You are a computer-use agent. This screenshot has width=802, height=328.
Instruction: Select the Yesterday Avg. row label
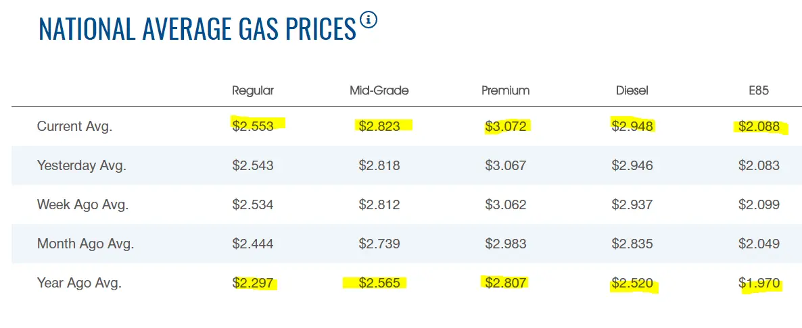(x=82, y=165)
